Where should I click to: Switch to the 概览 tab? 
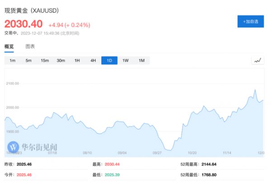9,47
